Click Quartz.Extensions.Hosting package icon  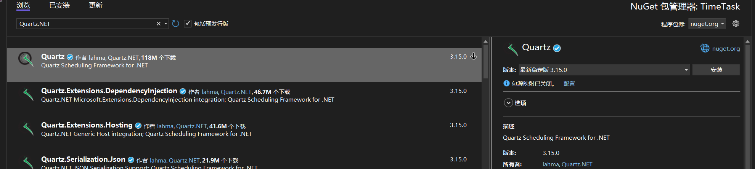(x=28, y=129)
